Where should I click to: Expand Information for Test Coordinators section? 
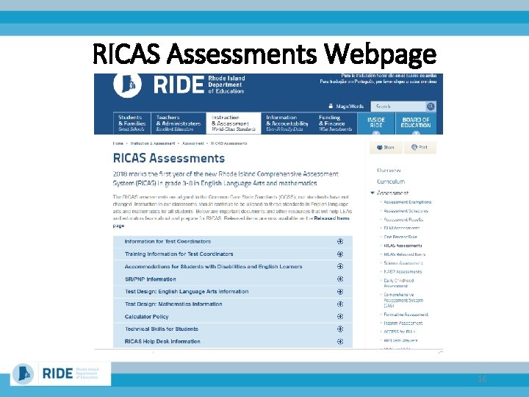click(x=233, y=242)
